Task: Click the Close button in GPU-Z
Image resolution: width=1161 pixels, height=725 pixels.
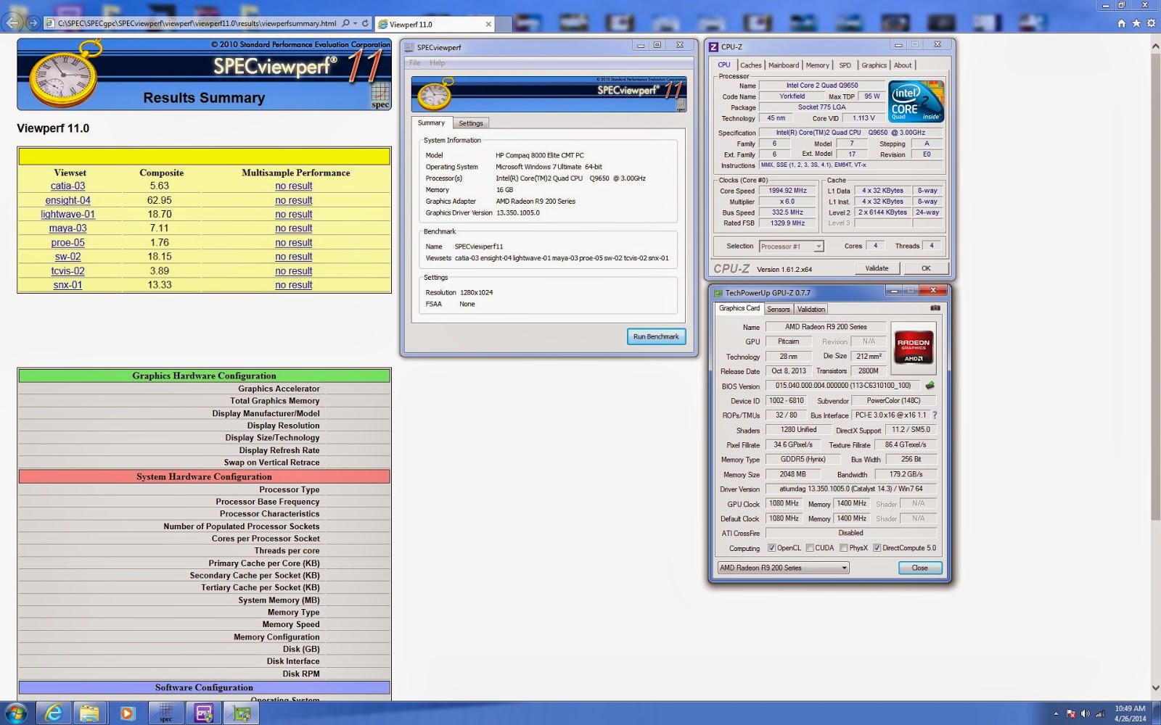Action: [919, 568]
